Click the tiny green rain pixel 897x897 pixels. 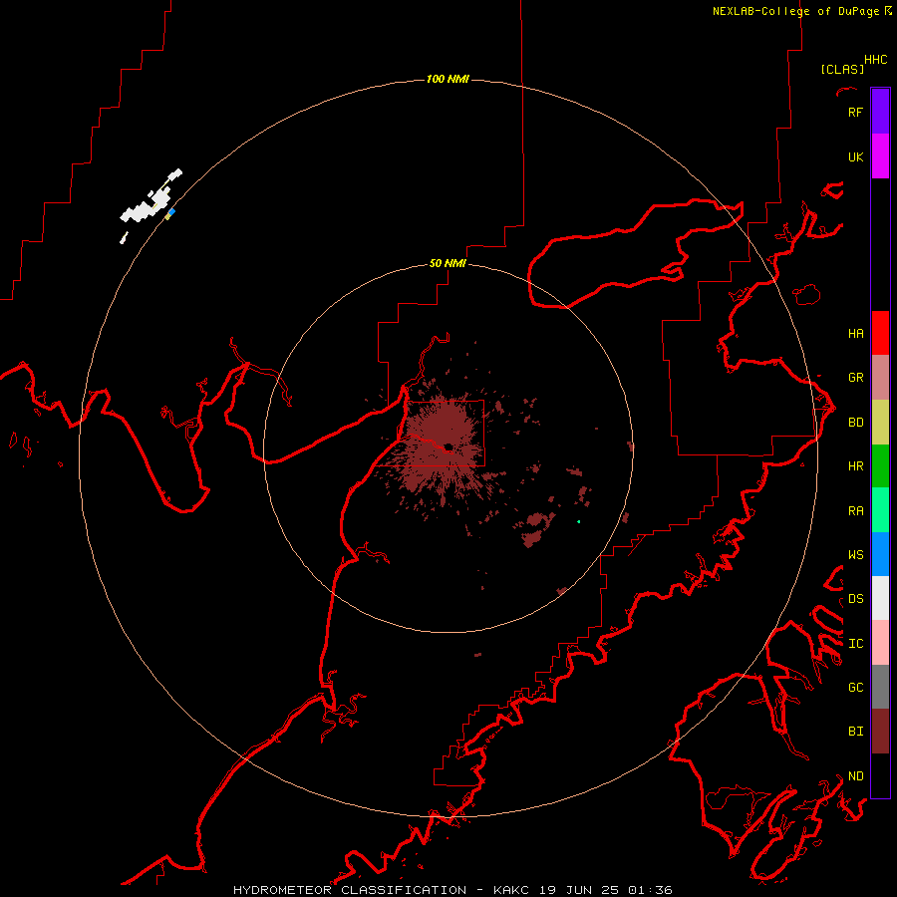(579, 521)
